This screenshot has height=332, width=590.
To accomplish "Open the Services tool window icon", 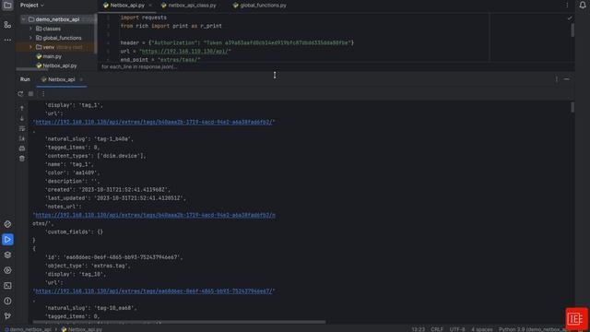I will 7,270.
